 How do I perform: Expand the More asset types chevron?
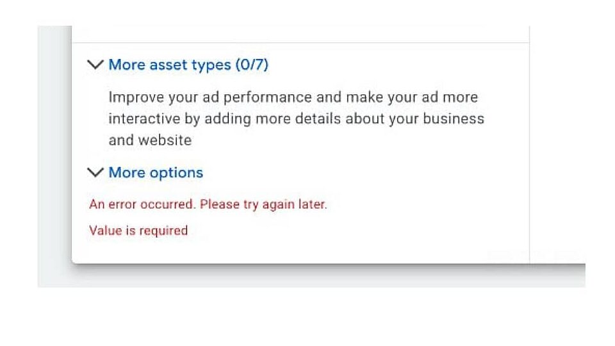(x=95, y=65)
